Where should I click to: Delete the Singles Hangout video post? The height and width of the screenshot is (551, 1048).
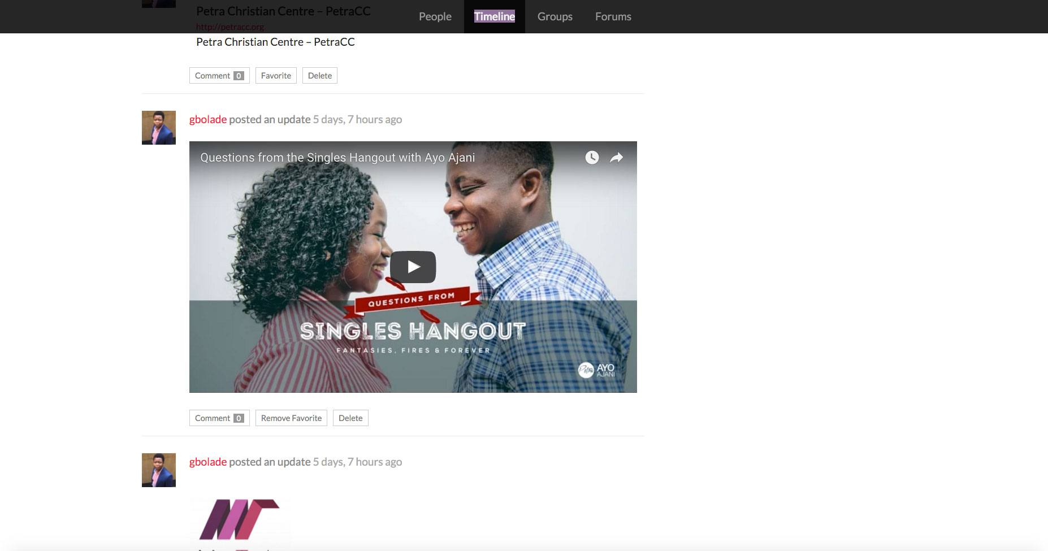350,418
